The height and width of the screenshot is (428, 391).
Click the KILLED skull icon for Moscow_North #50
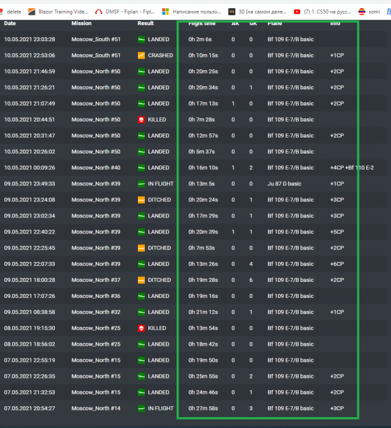(141, 120)
